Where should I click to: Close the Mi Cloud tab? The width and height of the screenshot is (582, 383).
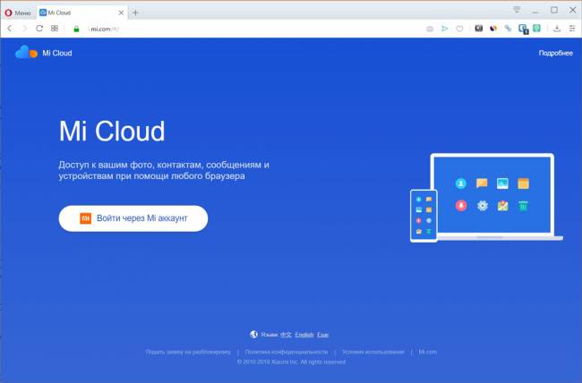(x=121, y=13)
